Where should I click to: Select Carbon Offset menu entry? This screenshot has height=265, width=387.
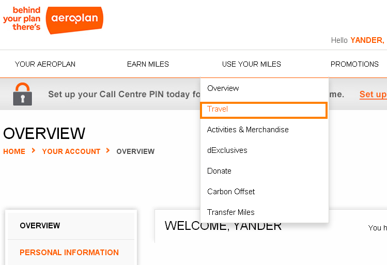point(231,192)
